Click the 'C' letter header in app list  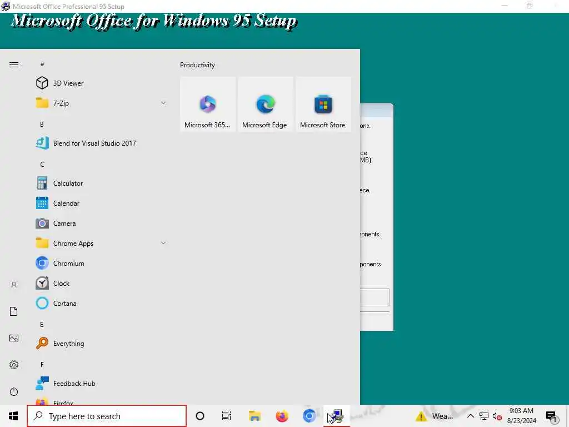[x=42, y=164]
